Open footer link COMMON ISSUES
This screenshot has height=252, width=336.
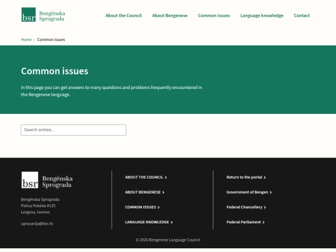click(142, 207)
